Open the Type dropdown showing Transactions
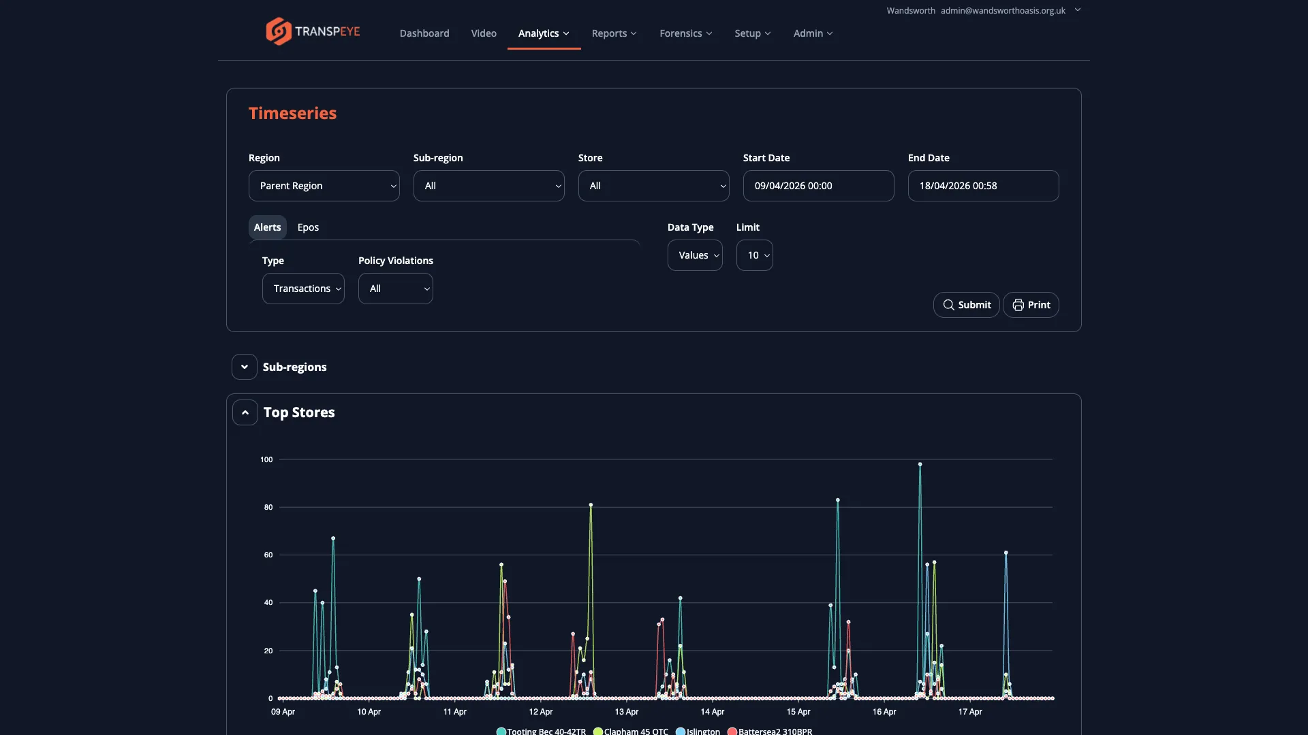 [x=303, y=288]
